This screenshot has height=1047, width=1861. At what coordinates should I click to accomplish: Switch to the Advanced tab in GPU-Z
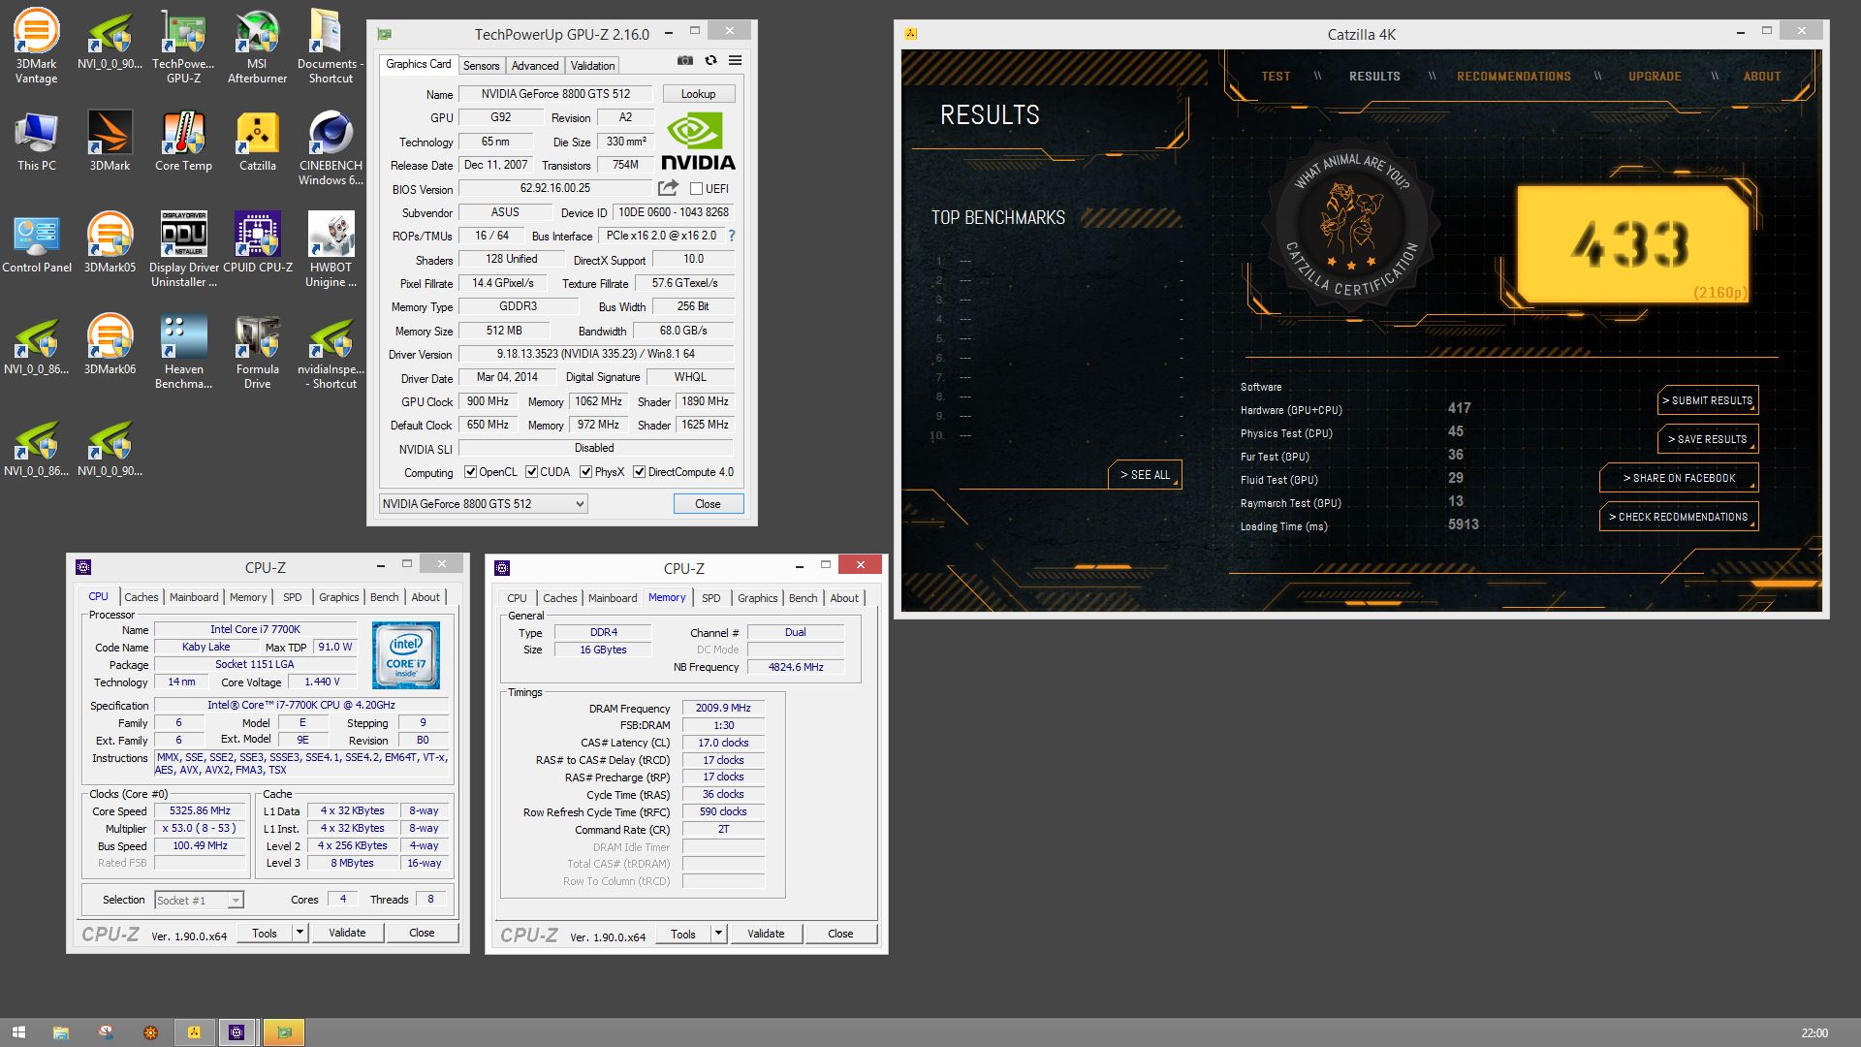click(535, 66)
